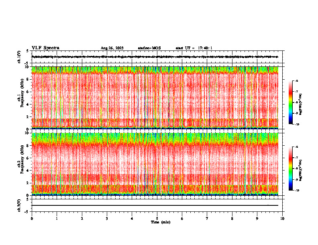
Task: Click tick label '5' on the time axis
Action: point(157,219)
